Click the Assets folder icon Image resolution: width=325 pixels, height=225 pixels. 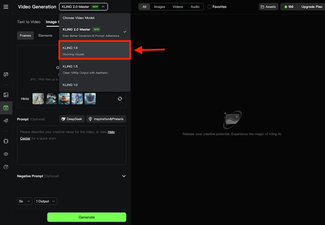(262, 7)
